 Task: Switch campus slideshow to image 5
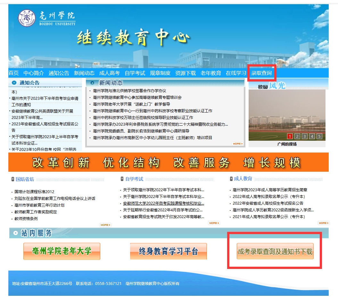click(x=319, y=137)
